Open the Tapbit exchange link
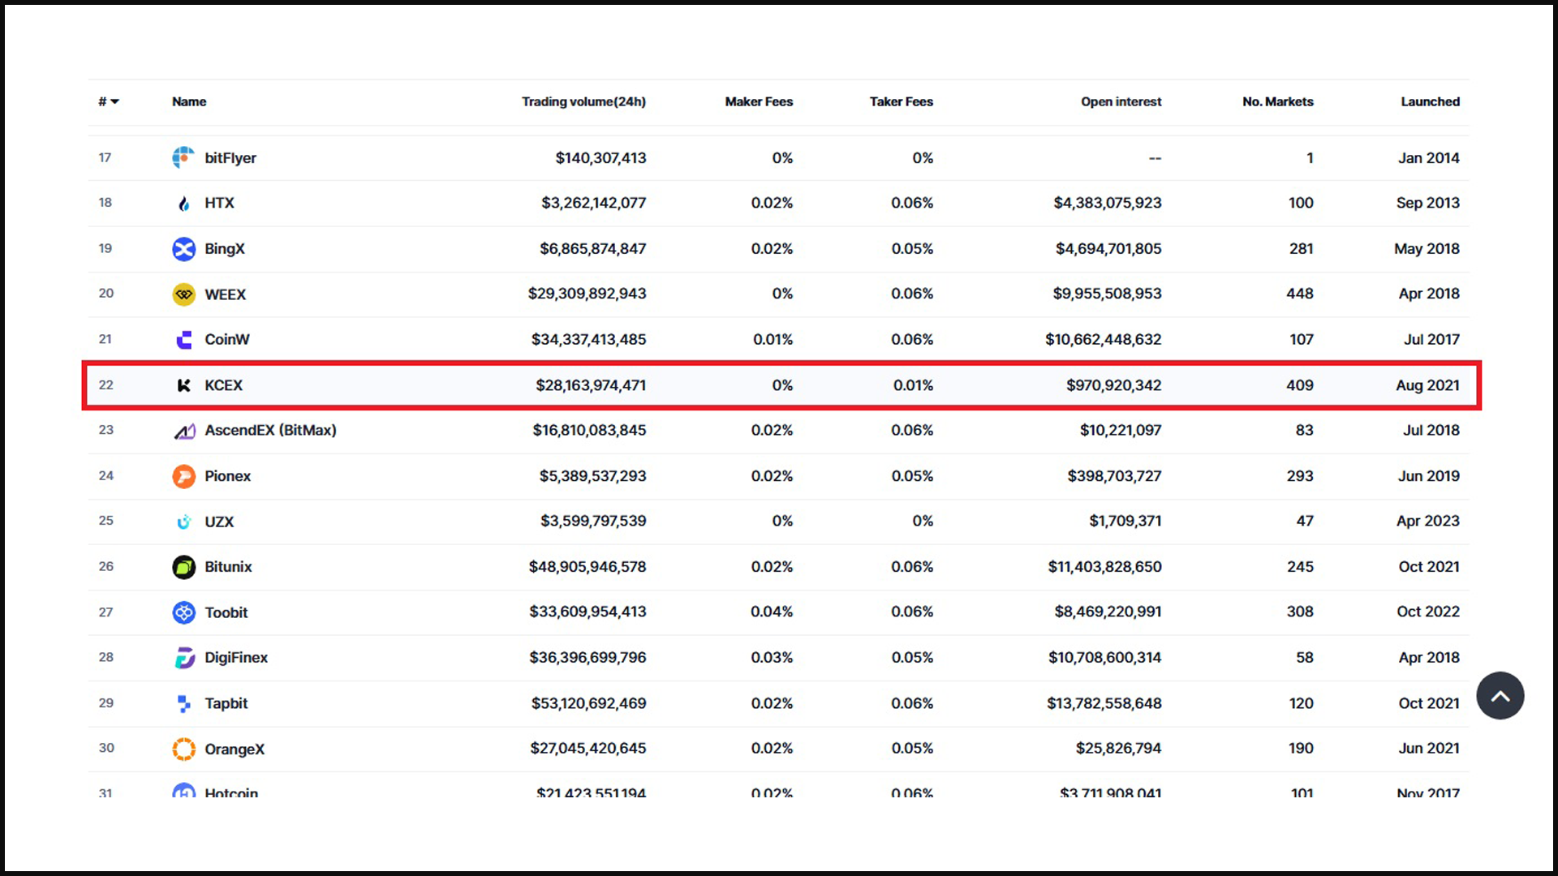Screen dimensions: 1558x876 (x=226, y=703)
